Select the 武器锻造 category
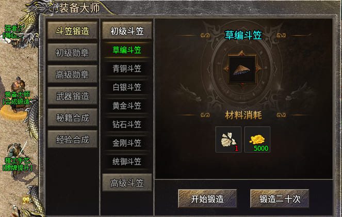 (x=72, y=96)
